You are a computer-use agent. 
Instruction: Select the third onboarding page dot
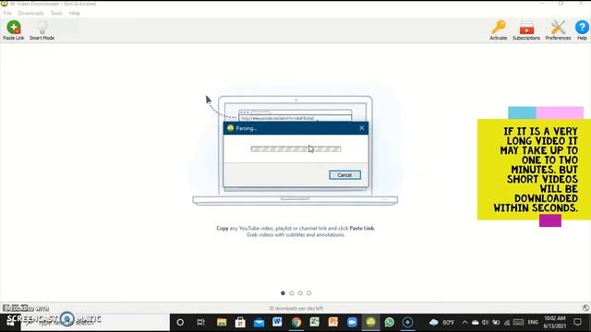coord(300,293)
